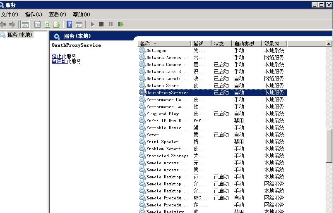Click gear icon of Power service row
This screenshot has height=213, width=334.
pyautogui.click(x=142, y=135)
